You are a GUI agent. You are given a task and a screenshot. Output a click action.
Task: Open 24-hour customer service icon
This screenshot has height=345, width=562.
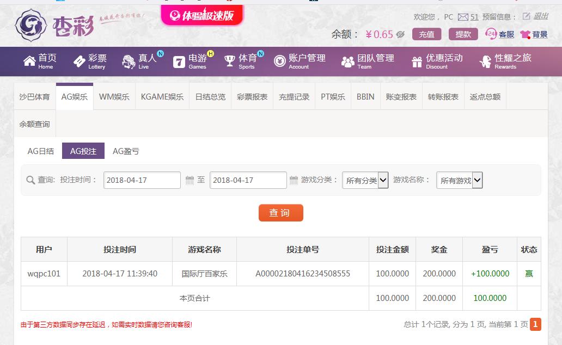click(x=491, y=34)
